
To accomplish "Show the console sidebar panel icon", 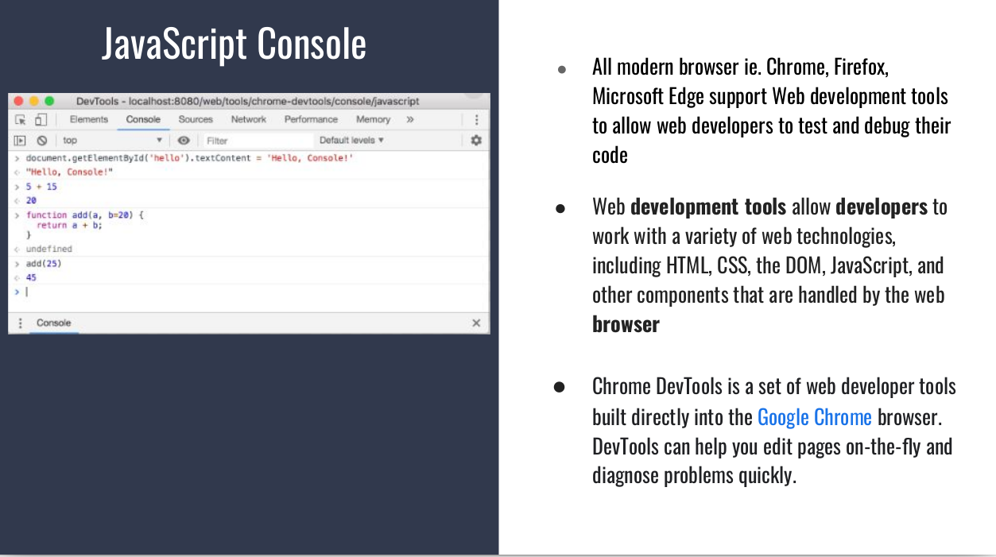I will point(21,141).
